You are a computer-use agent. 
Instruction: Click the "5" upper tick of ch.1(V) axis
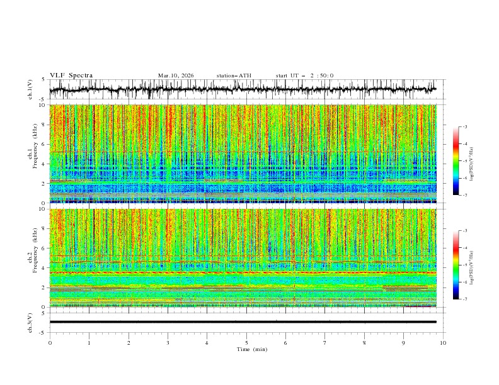(43, 79)
